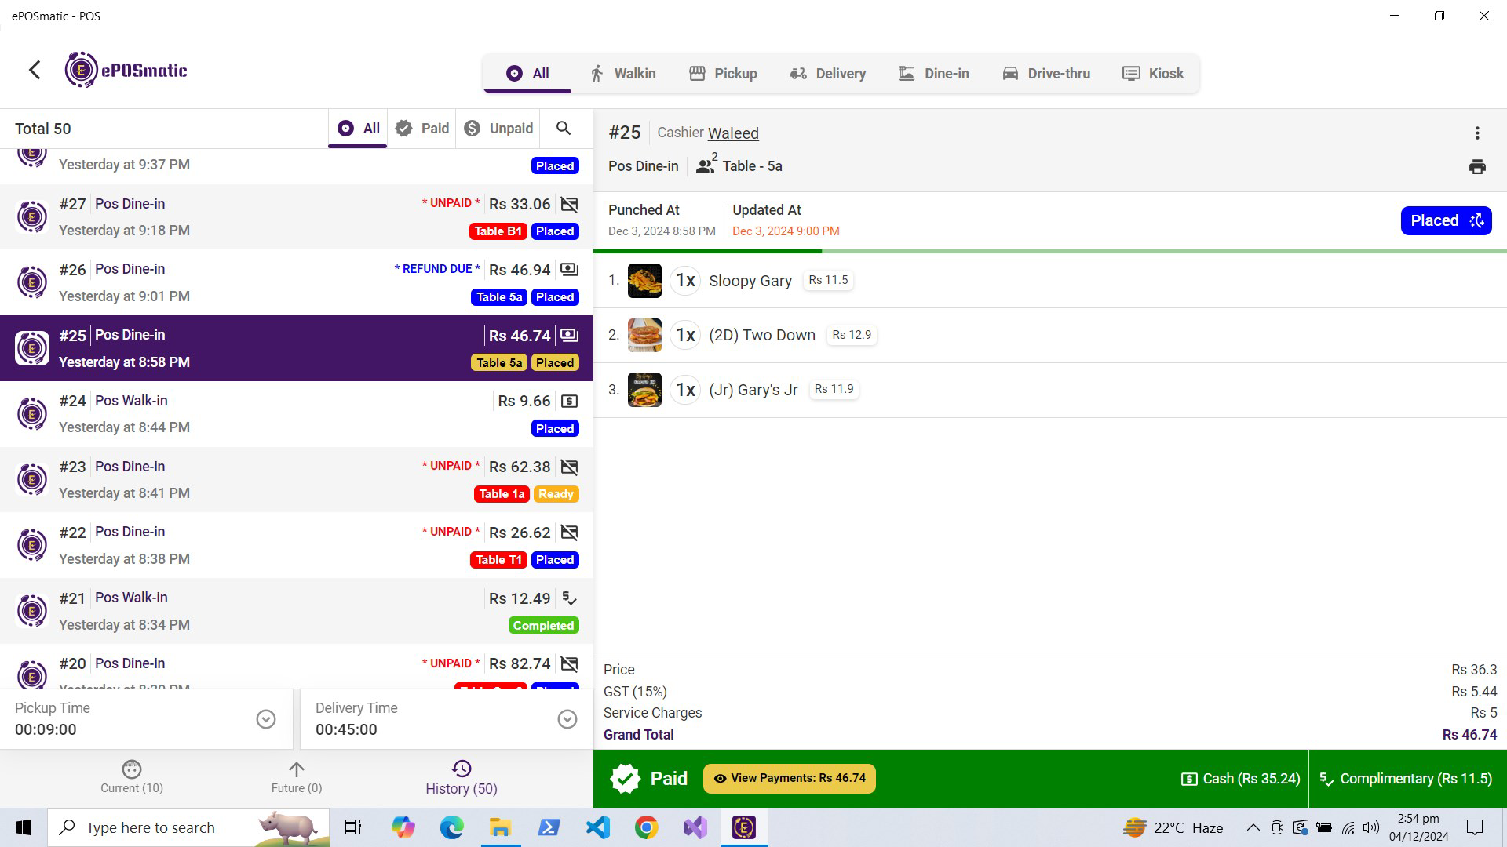Select the All order types tab

coord(527,74)
